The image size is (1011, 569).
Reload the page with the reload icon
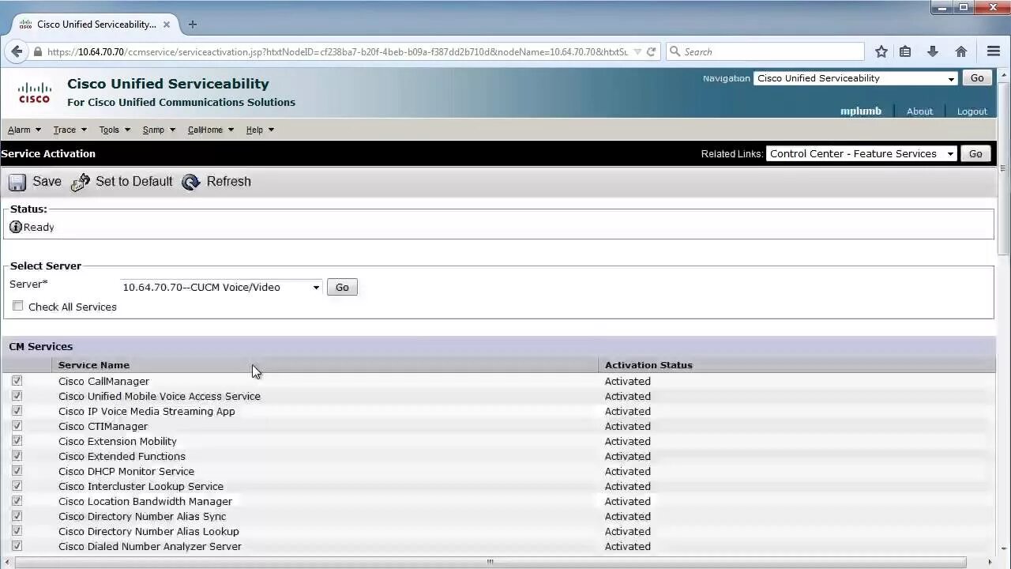(651, 51)
